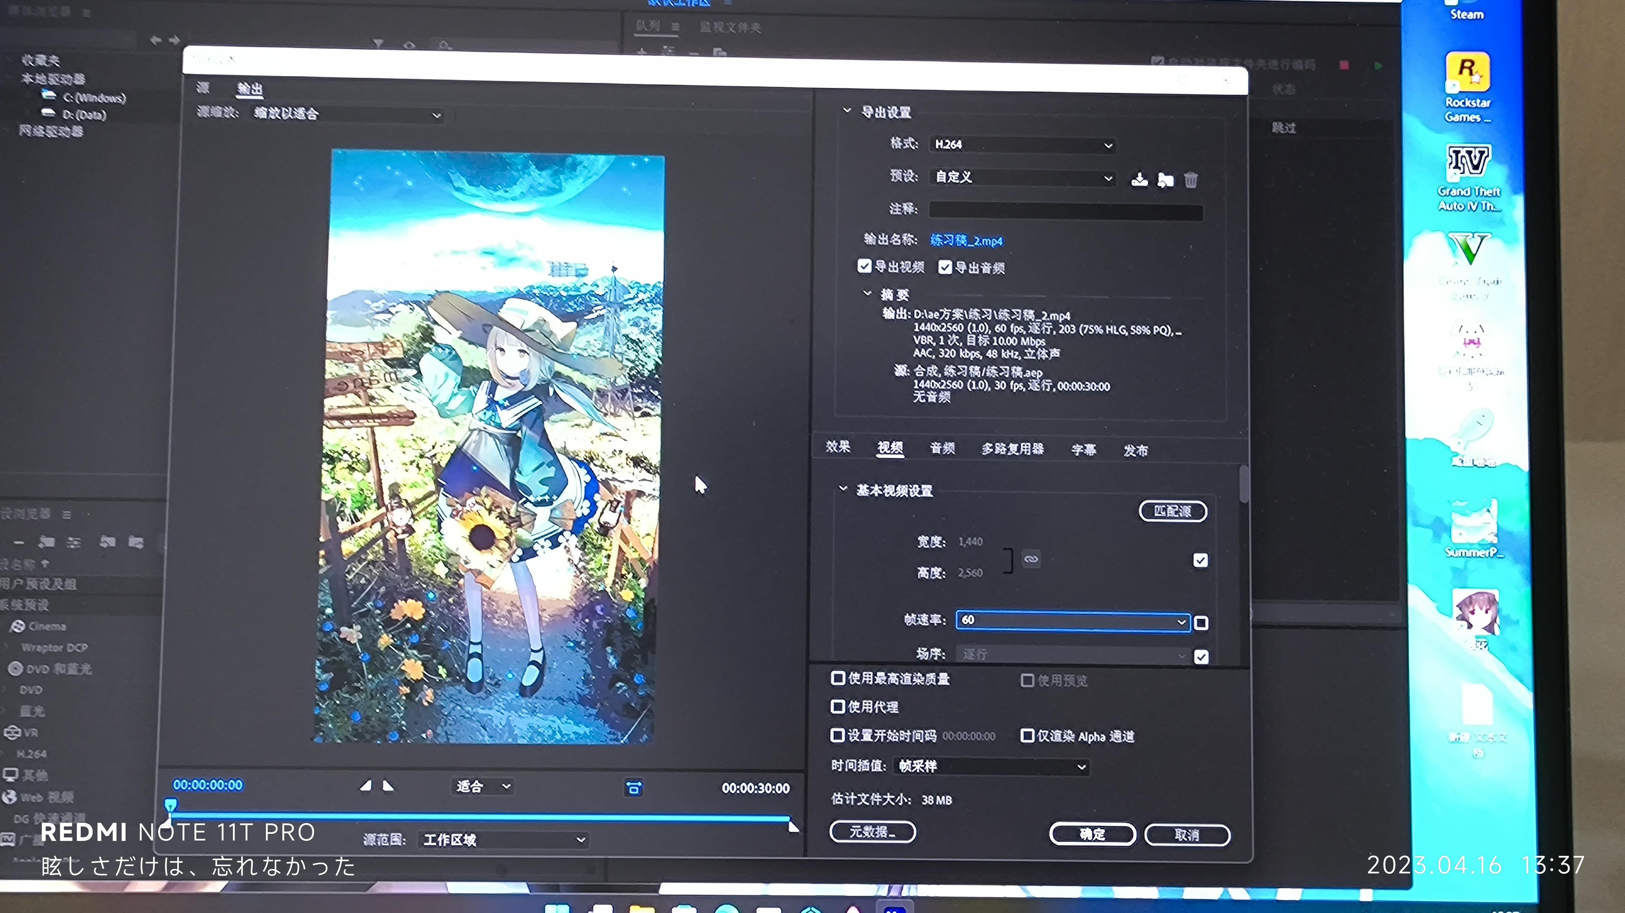The width and height of the screenshot is (1625, 913).
Task: Collapse the 导出设置 section
Action: [x=846, y=110]
